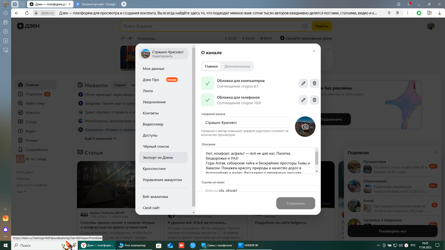The width and height of the screenshot is (445, 250).
Task: Open 'Чёрный список' settings section
Action: (164, 146)
